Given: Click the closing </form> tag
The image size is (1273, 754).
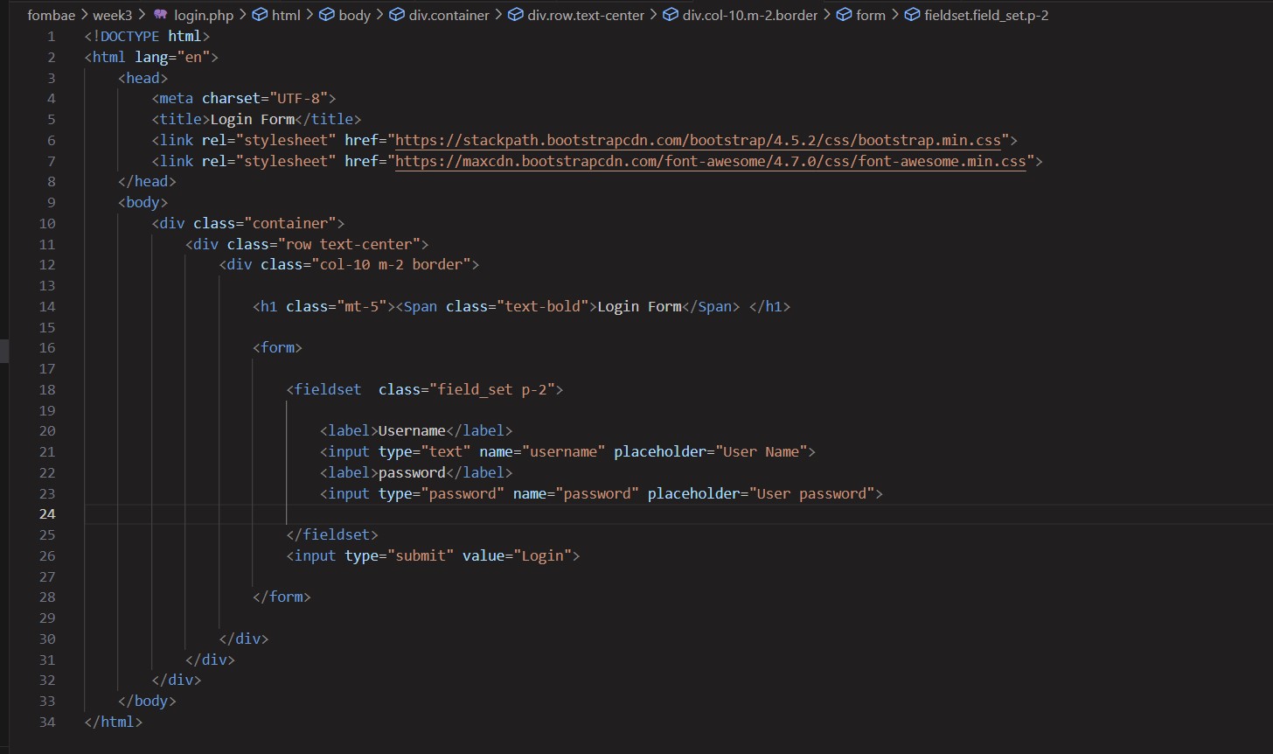Looking at the screenshot, I should point(282,597).
